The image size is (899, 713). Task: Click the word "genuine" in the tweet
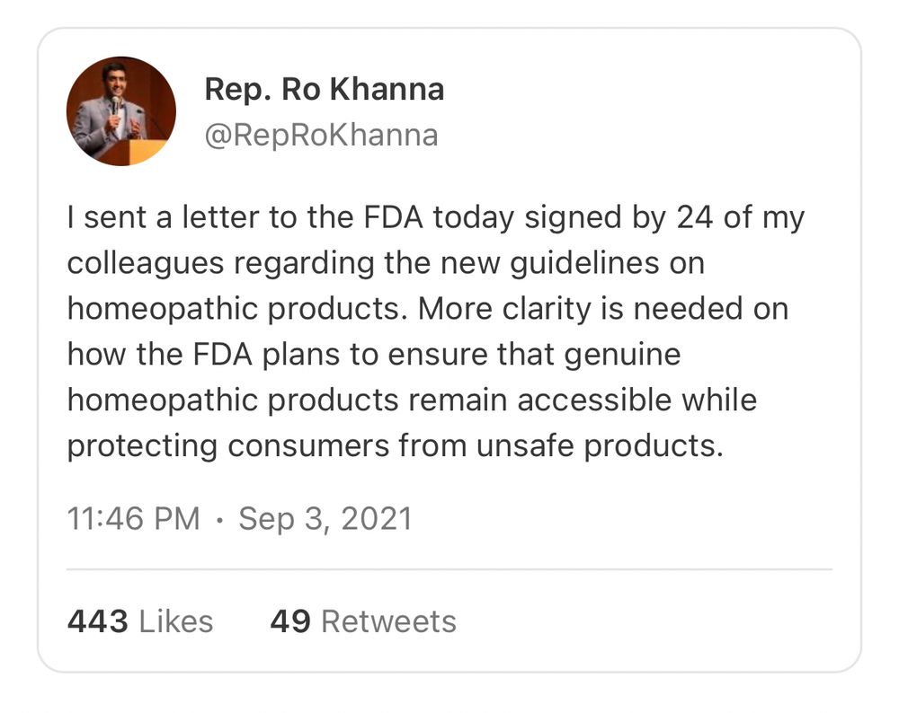[x=621, y=355]
